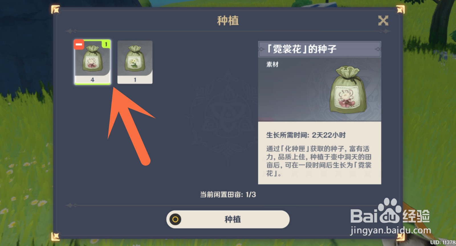
Task: Click the owned quantity 4 under first seed
Action: click(92, 80)
